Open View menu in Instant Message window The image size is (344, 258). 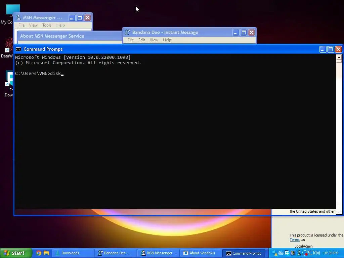[x=154, y=40]
